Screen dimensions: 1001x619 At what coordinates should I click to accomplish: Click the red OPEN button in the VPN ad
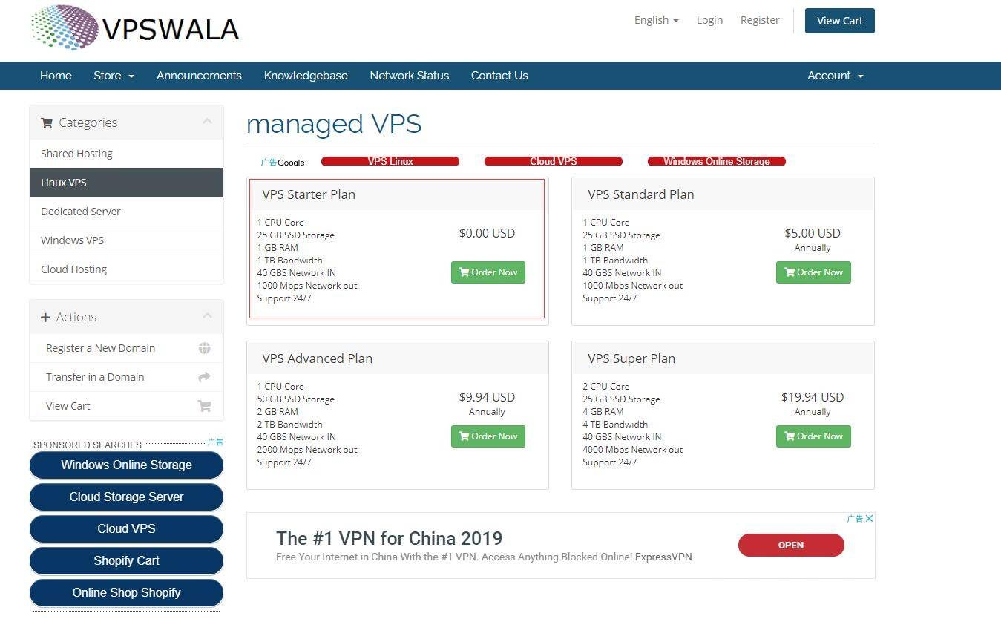[x=791, y=545]
